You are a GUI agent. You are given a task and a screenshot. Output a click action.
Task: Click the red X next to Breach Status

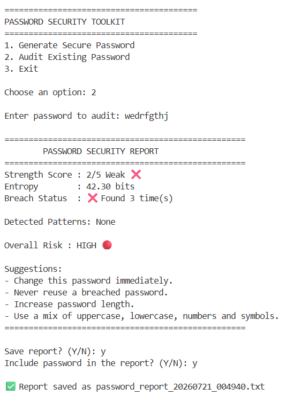pyautogui.click(x=93, y=198)
